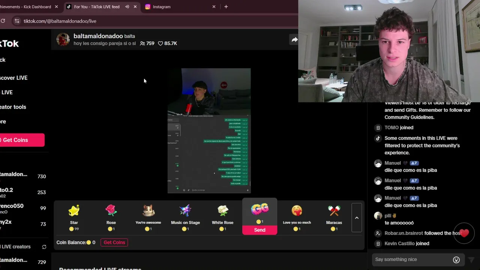480x270 pixels.
Task: Click Robar.un.brainrot username in chat
Action: [403, 233]
